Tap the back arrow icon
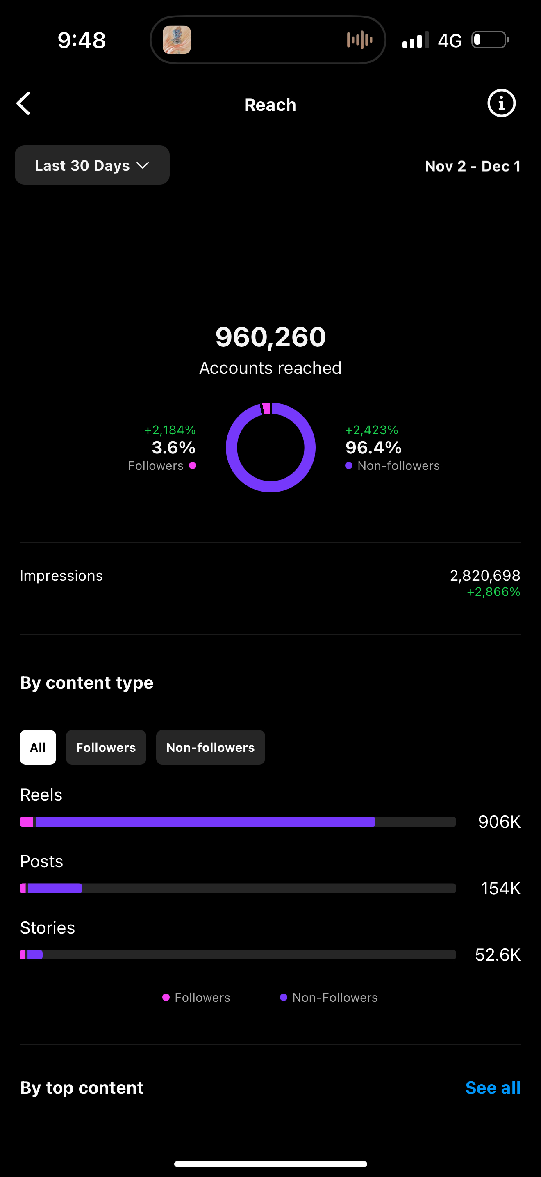This screenshot has height=1177, width=541. pyautogui.click(x=24, y=104)
